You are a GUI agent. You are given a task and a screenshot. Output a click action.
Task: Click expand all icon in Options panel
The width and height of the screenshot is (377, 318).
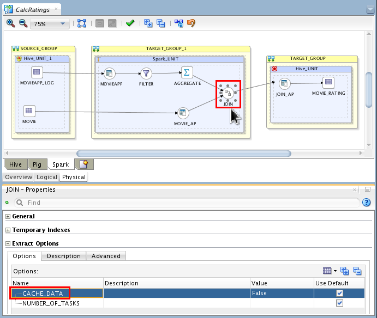(x=345, y=271)
